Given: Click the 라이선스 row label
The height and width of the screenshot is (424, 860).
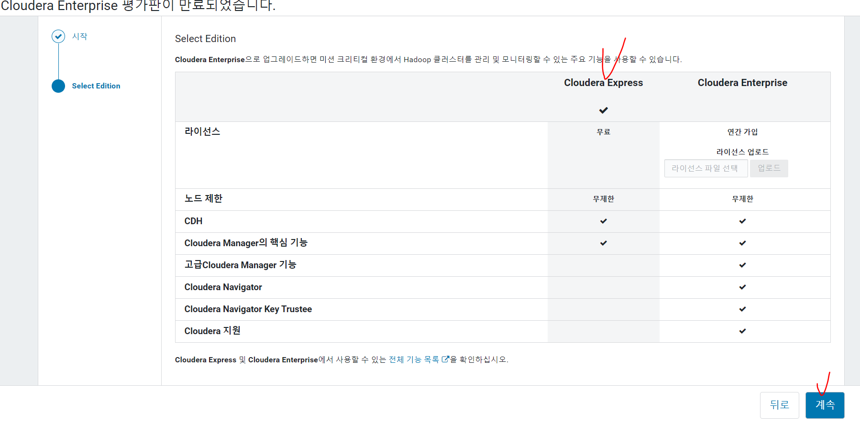Looking at the screenshot, I should coord(202,131).
